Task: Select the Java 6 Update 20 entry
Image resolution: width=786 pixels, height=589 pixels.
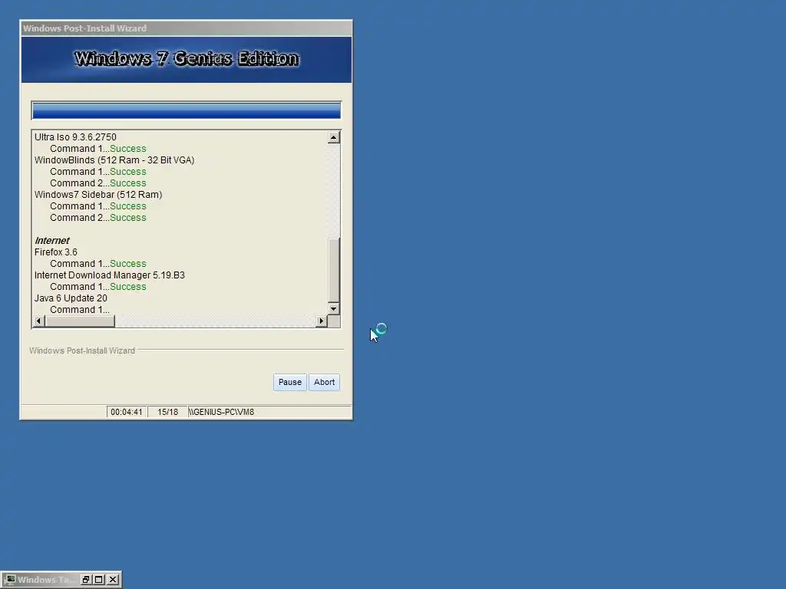Action: [x=71, y=298]
